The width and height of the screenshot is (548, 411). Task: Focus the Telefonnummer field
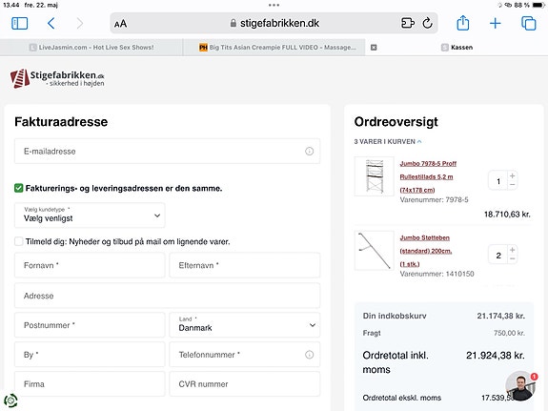245,355
